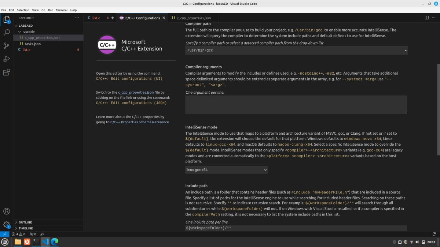Open the Selection menu

(23, 10)
